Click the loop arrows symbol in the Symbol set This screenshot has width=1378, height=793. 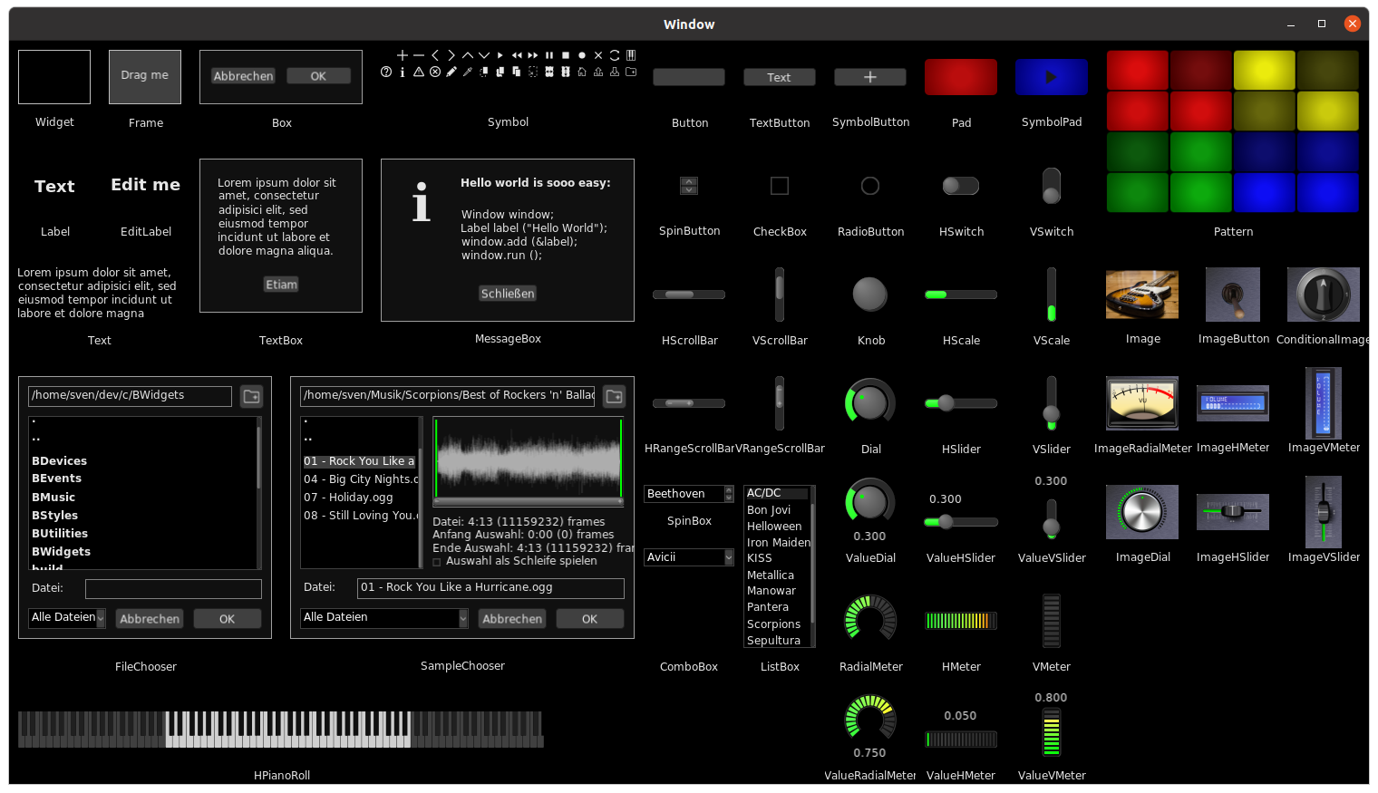pyautogui.click(x=615, y=55)
